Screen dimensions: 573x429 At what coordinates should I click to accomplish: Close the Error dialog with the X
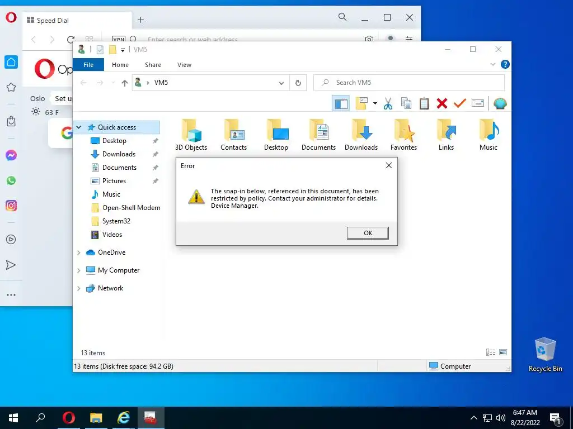coord(389,165)
